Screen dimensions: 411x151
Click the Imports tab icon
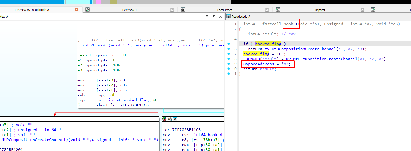(x=278, y=10)
